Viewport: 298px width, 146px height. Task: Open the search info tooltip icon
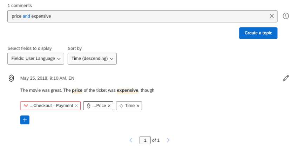[286, 16]
